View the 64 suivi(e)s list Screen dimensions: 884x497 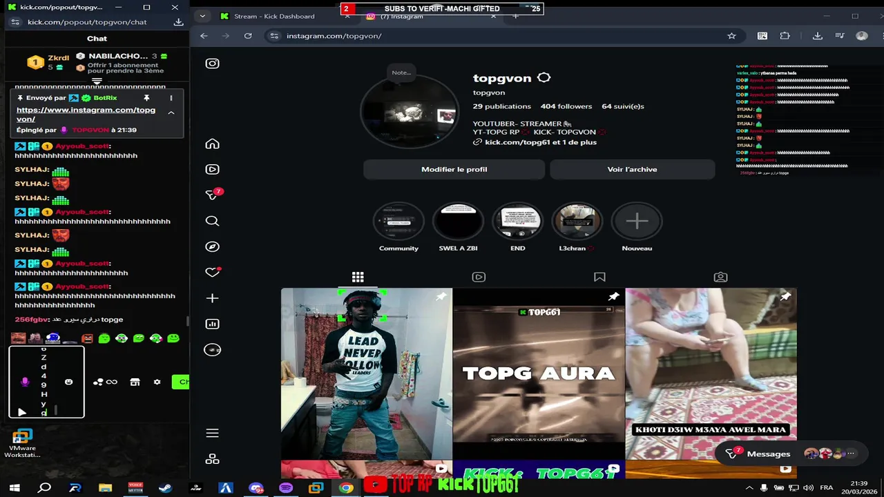[623, 106]
